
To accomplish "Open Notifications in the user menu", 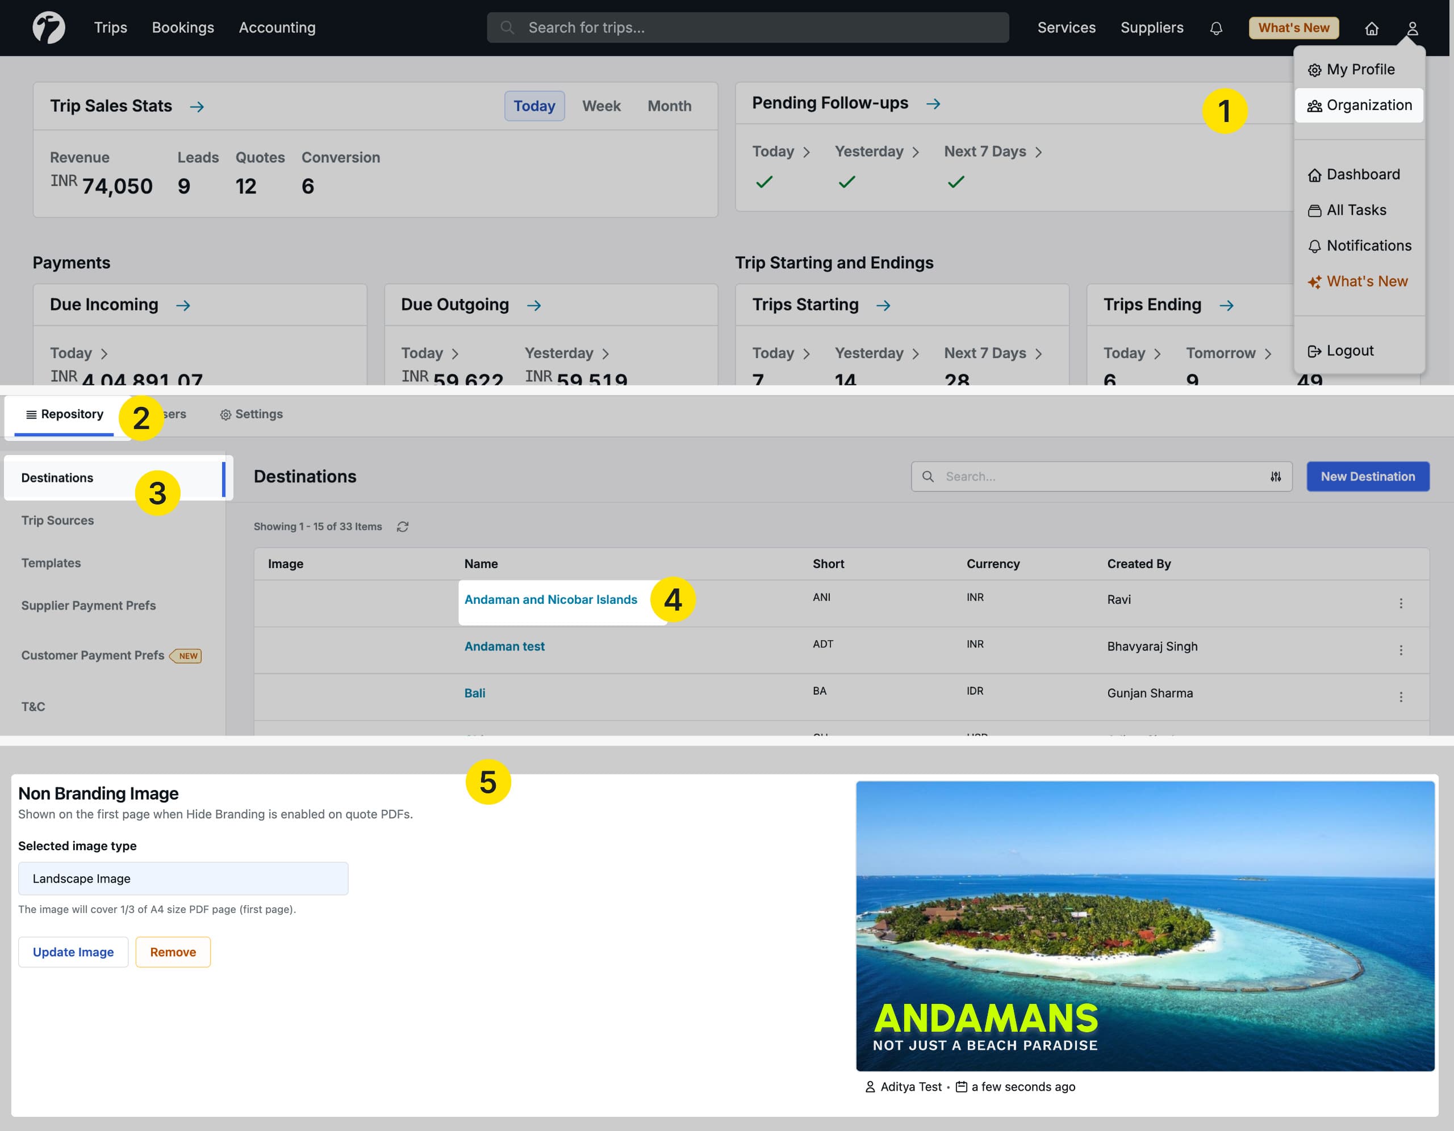I will click(x=1359, y=246).
